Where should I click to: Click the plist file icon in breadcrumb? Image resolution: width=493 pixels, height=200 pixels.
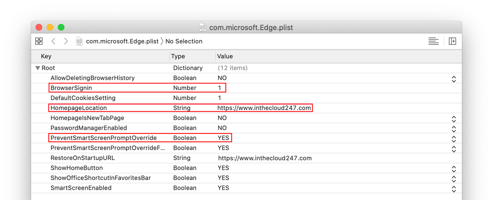pos(79,41)
